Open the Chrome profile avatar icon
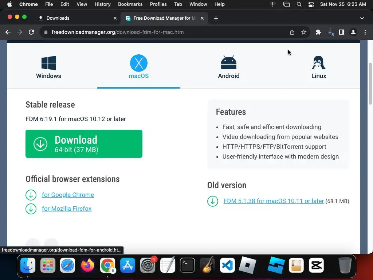The height and width of the screenshot is (280, 373). [353, 32]
